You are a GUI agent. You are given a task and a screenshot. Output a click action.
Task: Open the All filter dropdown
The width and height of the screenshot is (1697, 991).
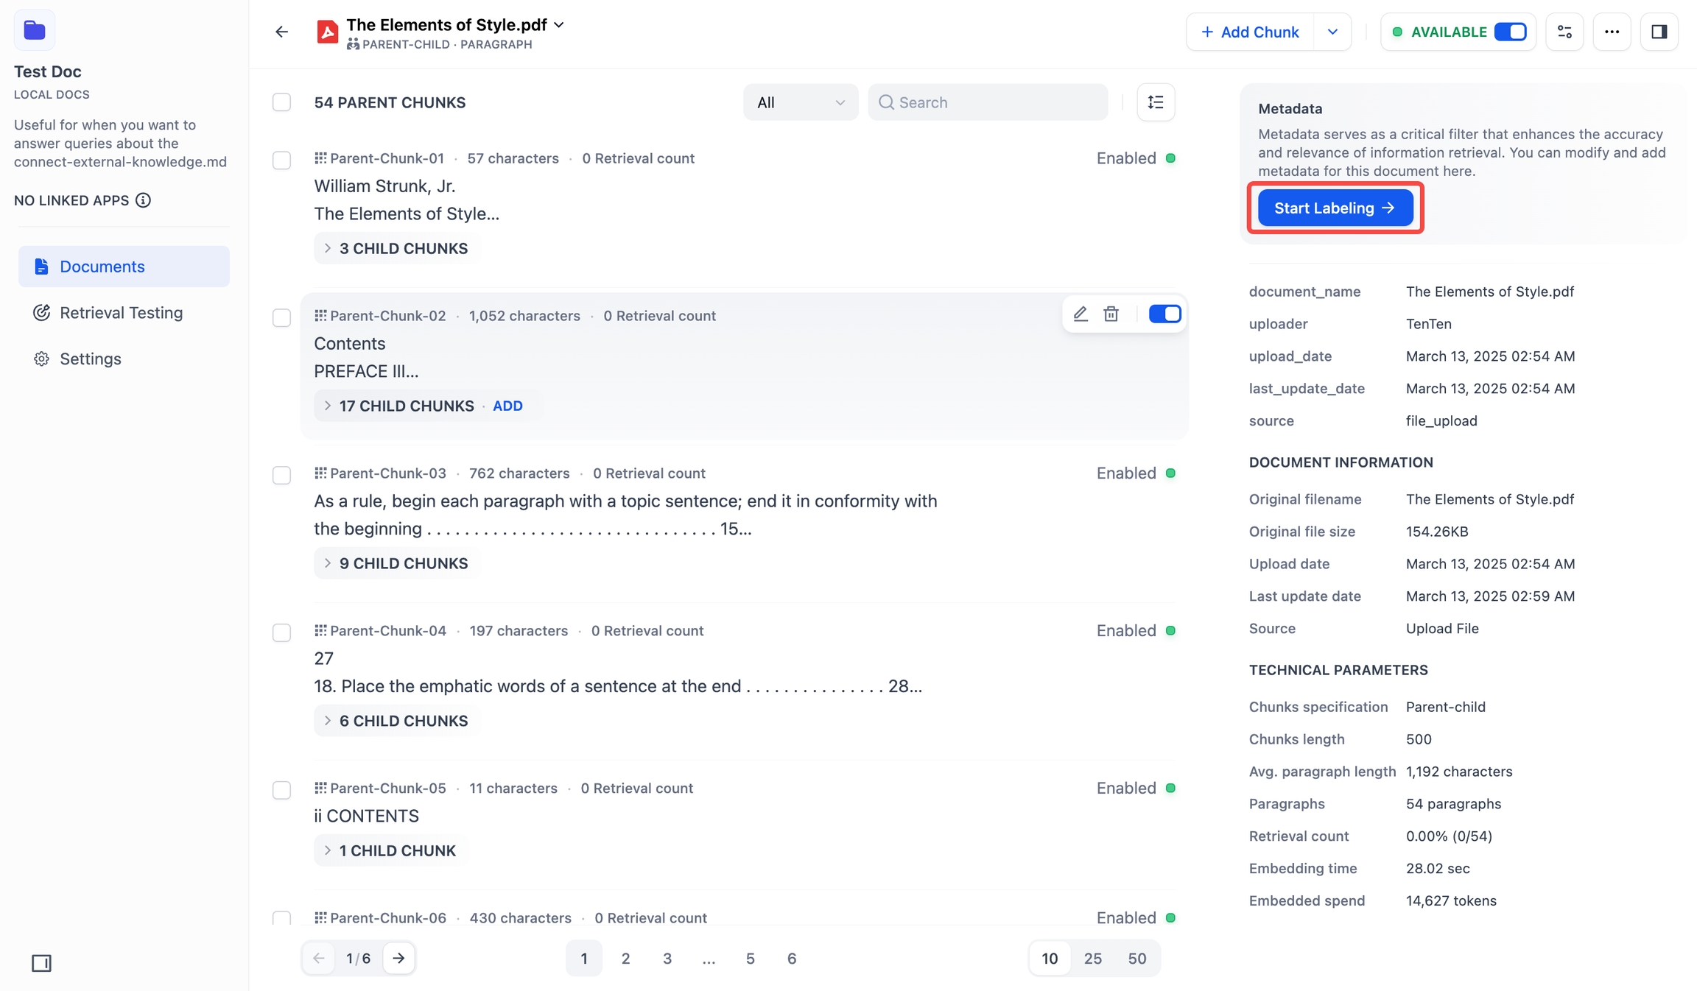(800, 102)
